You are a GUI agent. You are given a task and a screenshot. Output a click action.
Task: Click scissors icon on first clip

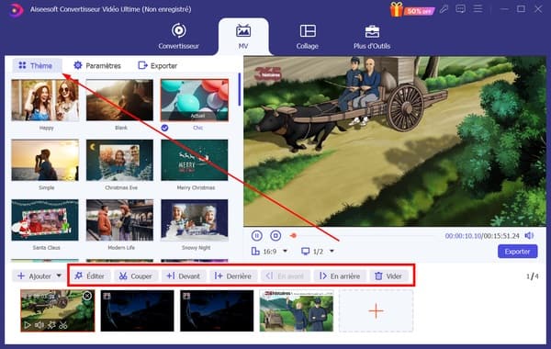[x=63, y=325]
